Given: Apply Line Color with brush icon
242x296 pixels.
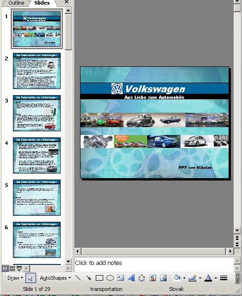Looking at the screenshot, I should pos(192,278).
